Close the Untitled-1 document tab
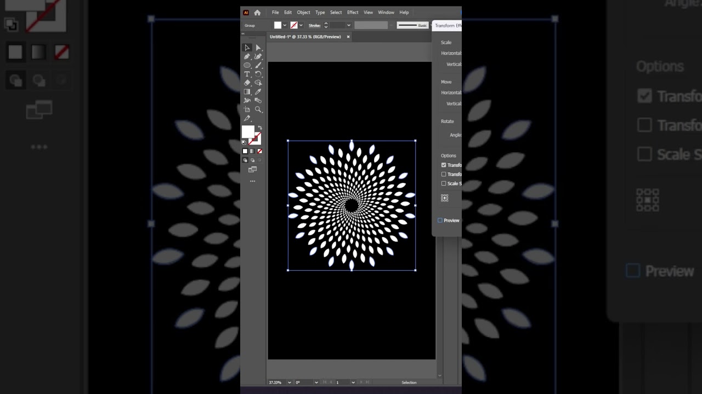Screen dimensions: 702x394 point(348,37)
